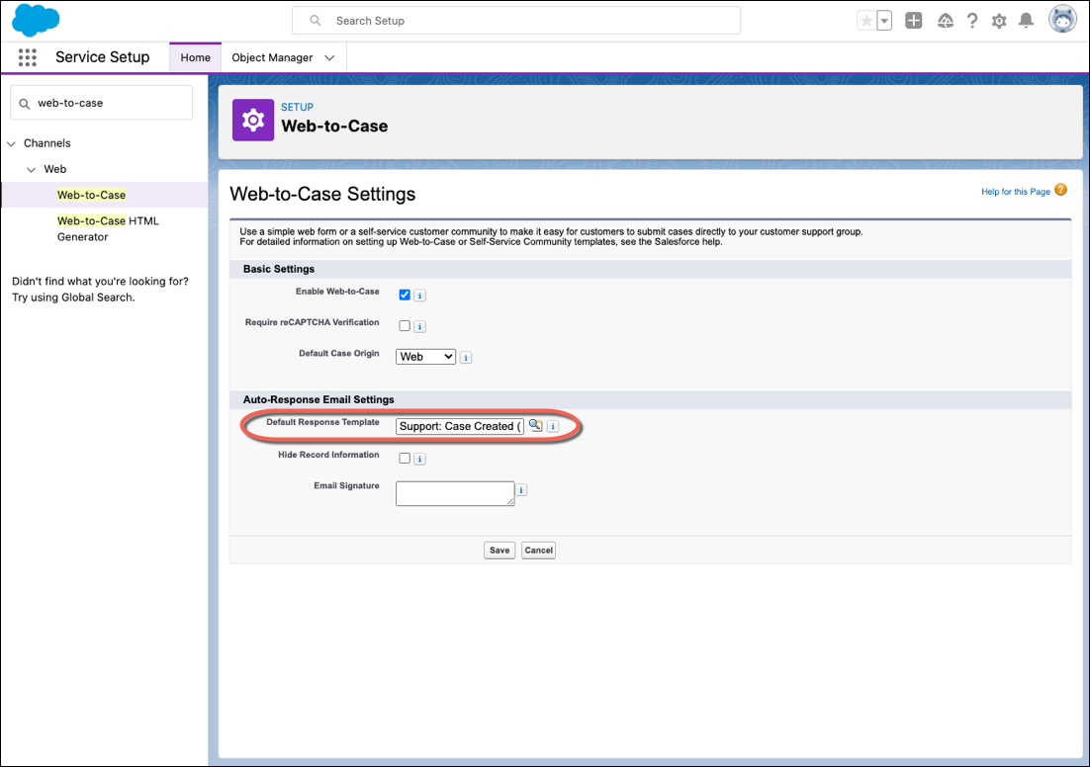Screen dimensions: 1090x767
Task: Open the Object Manager tab
Action: (272, 57)
